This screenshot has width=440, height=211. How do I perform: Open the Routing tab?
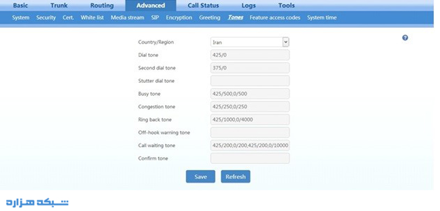click(x=102, y=5)
